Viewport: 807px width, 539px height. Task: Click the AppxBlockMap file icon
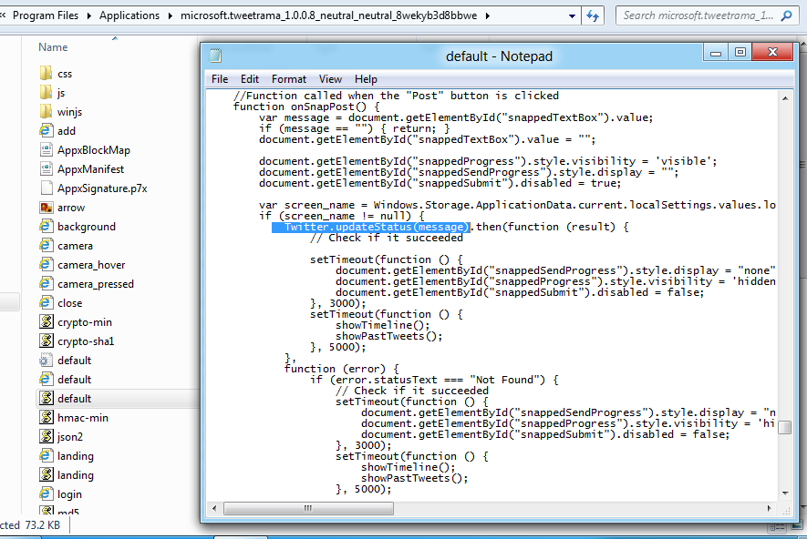tap(46, 149)
